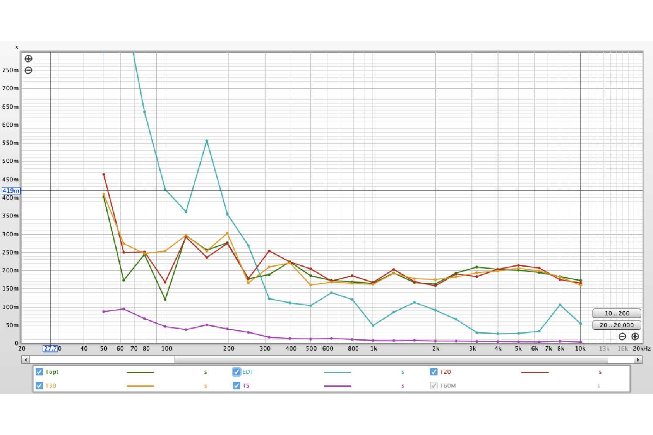Toggle the TS trace checkbox
The image size is (653, 435).
[236, 386]
